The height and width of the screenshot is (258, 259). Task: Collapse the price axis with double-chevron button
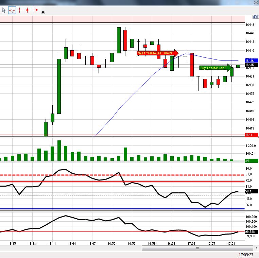256,17
